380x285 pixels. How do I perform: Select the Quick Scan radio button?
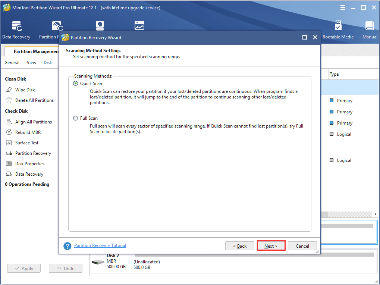[x=76, y=83]
